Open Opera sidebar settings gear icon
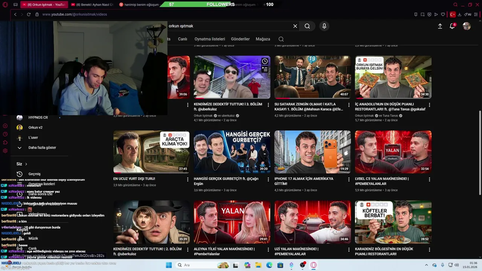 point(5,151)
